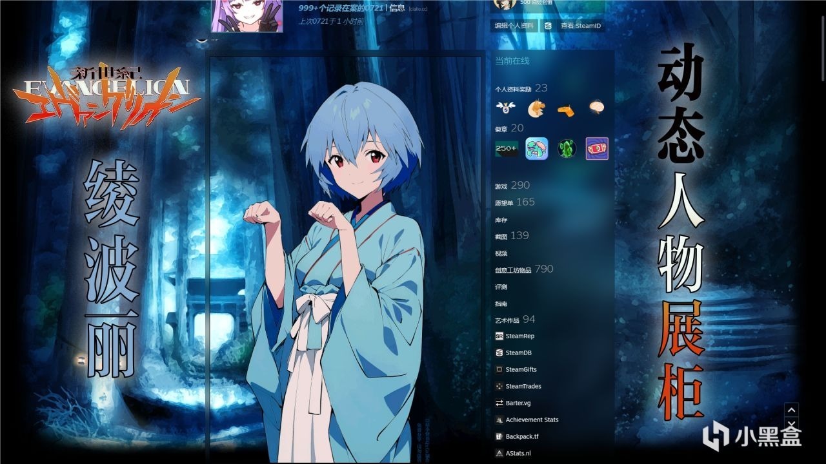Open the 评测 reviews page
The image size is (826, 464).
point(501,287)
